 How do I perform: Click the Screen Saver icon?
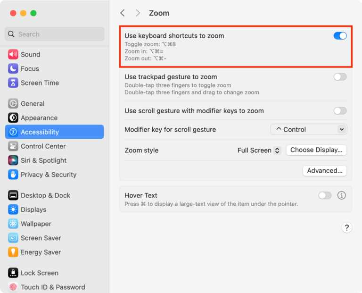(13, 238)
